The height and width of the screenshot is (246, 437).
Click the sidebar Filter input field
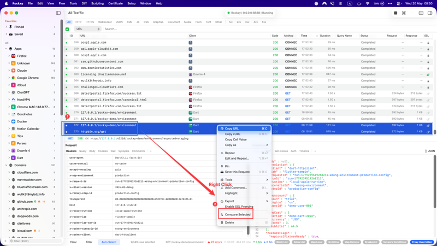coord(34,241)
